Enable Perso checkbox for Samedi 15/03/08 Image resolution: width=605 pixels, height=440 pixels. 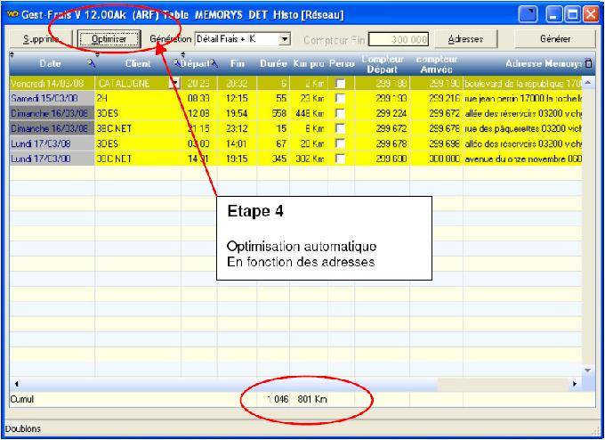coord(341,96)
